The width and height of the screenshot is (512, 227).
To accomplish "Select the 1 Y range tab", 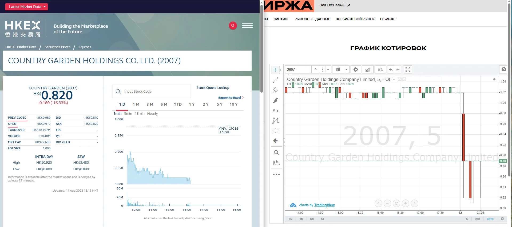I will pyautogui.click(x=192, y=104).
